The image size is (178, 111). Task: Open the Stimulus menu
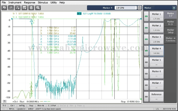tap(43, 2)
